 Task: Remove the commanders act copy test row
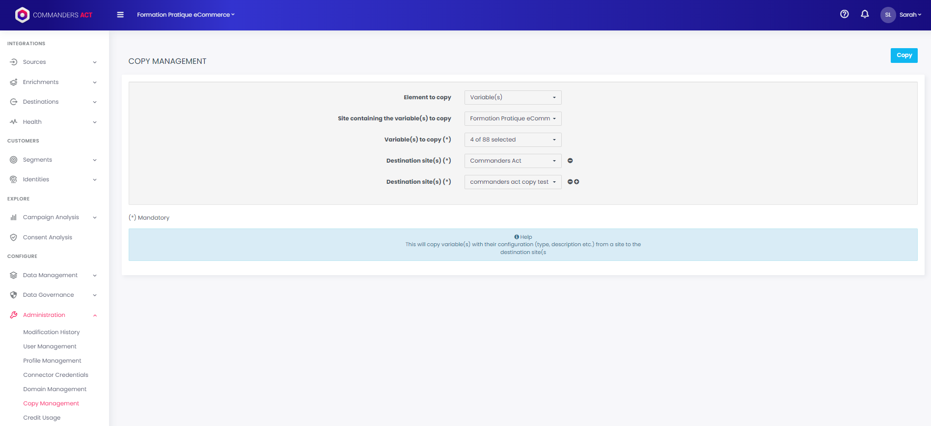[570, 182]
